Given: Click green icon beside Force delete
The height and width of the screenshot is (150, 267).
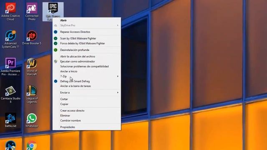Looking at the screenshot, I should (55, 43).
